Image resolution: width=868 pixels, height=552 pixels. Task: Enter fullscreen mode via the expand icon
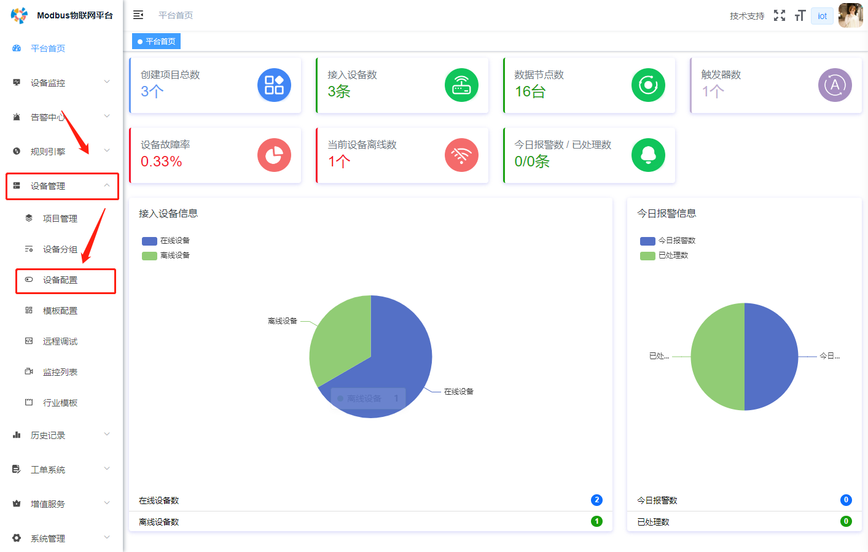pos(779,15)
